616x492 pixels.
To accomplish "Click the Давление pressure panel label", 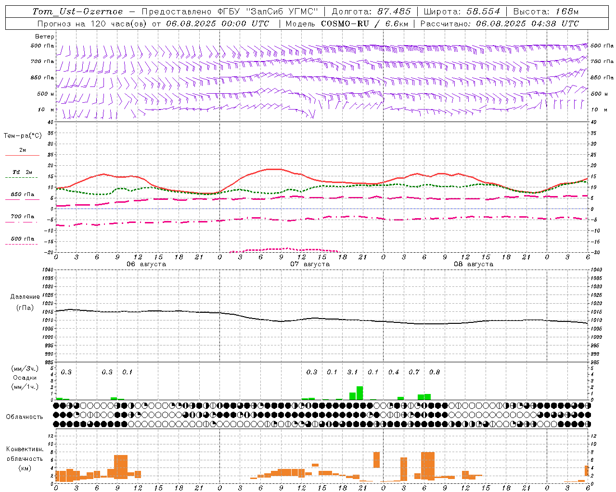I will 25,297.
